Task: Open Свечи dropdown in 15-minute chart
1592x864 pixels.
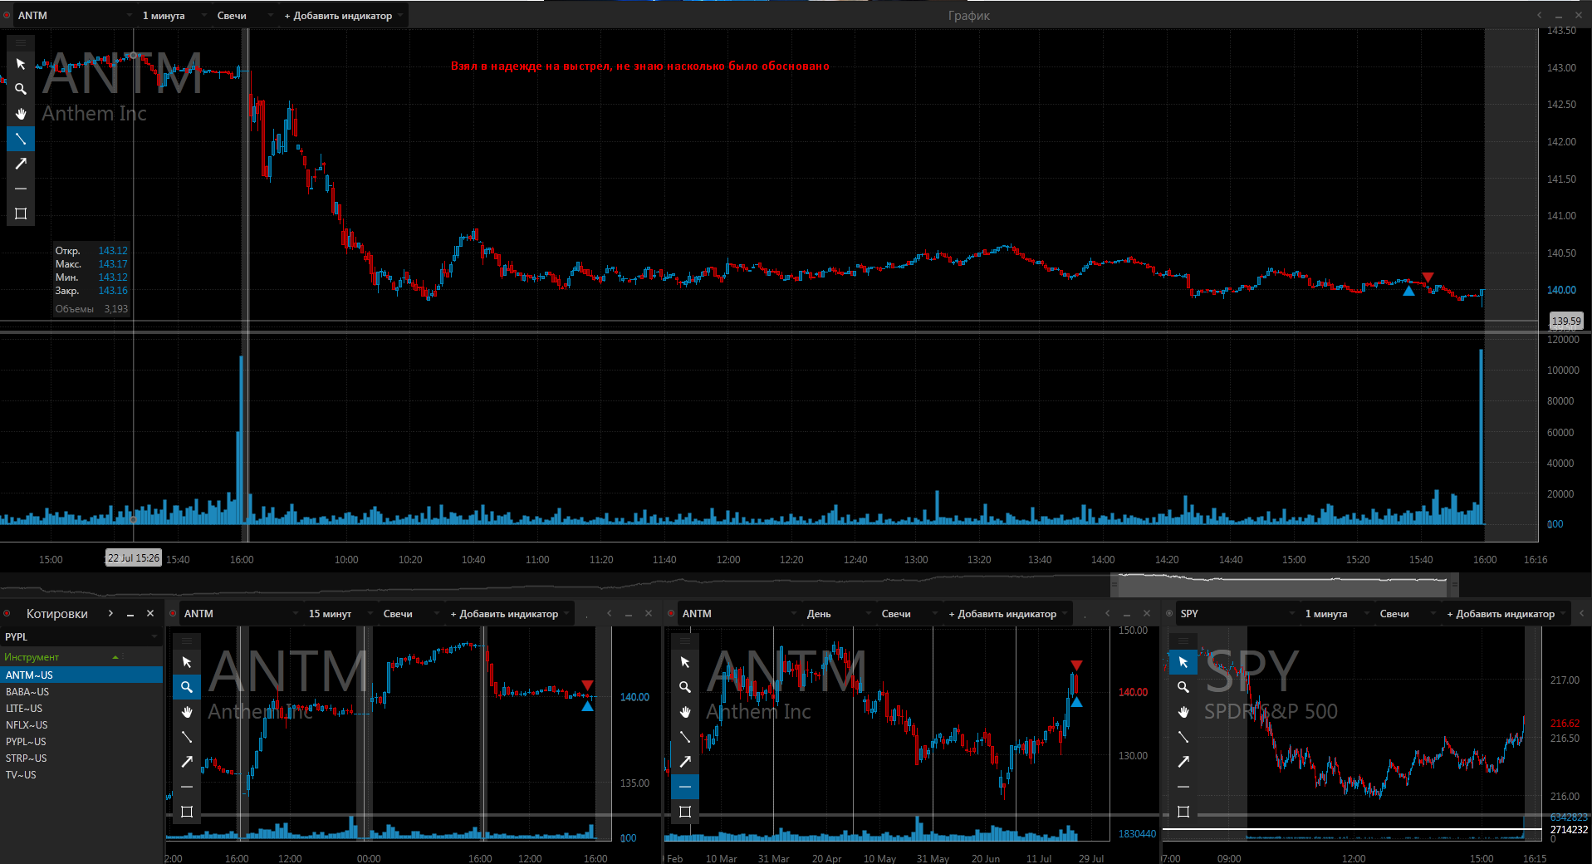Action: pyautogui.click(x=410, y=614)
